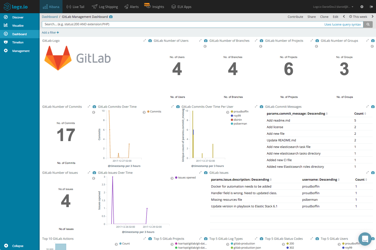Collapse the legend chevron on Commits Over Time

click(144, 112)
